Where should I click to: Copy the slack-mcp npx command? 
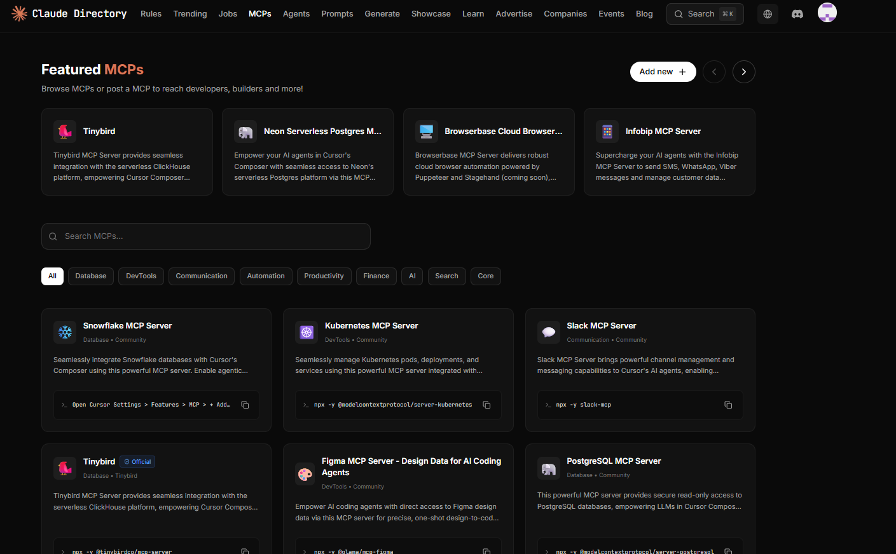[728, 405]
